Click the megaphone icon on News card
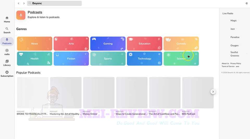Screen dimensions: 250x139 [21, 40]
